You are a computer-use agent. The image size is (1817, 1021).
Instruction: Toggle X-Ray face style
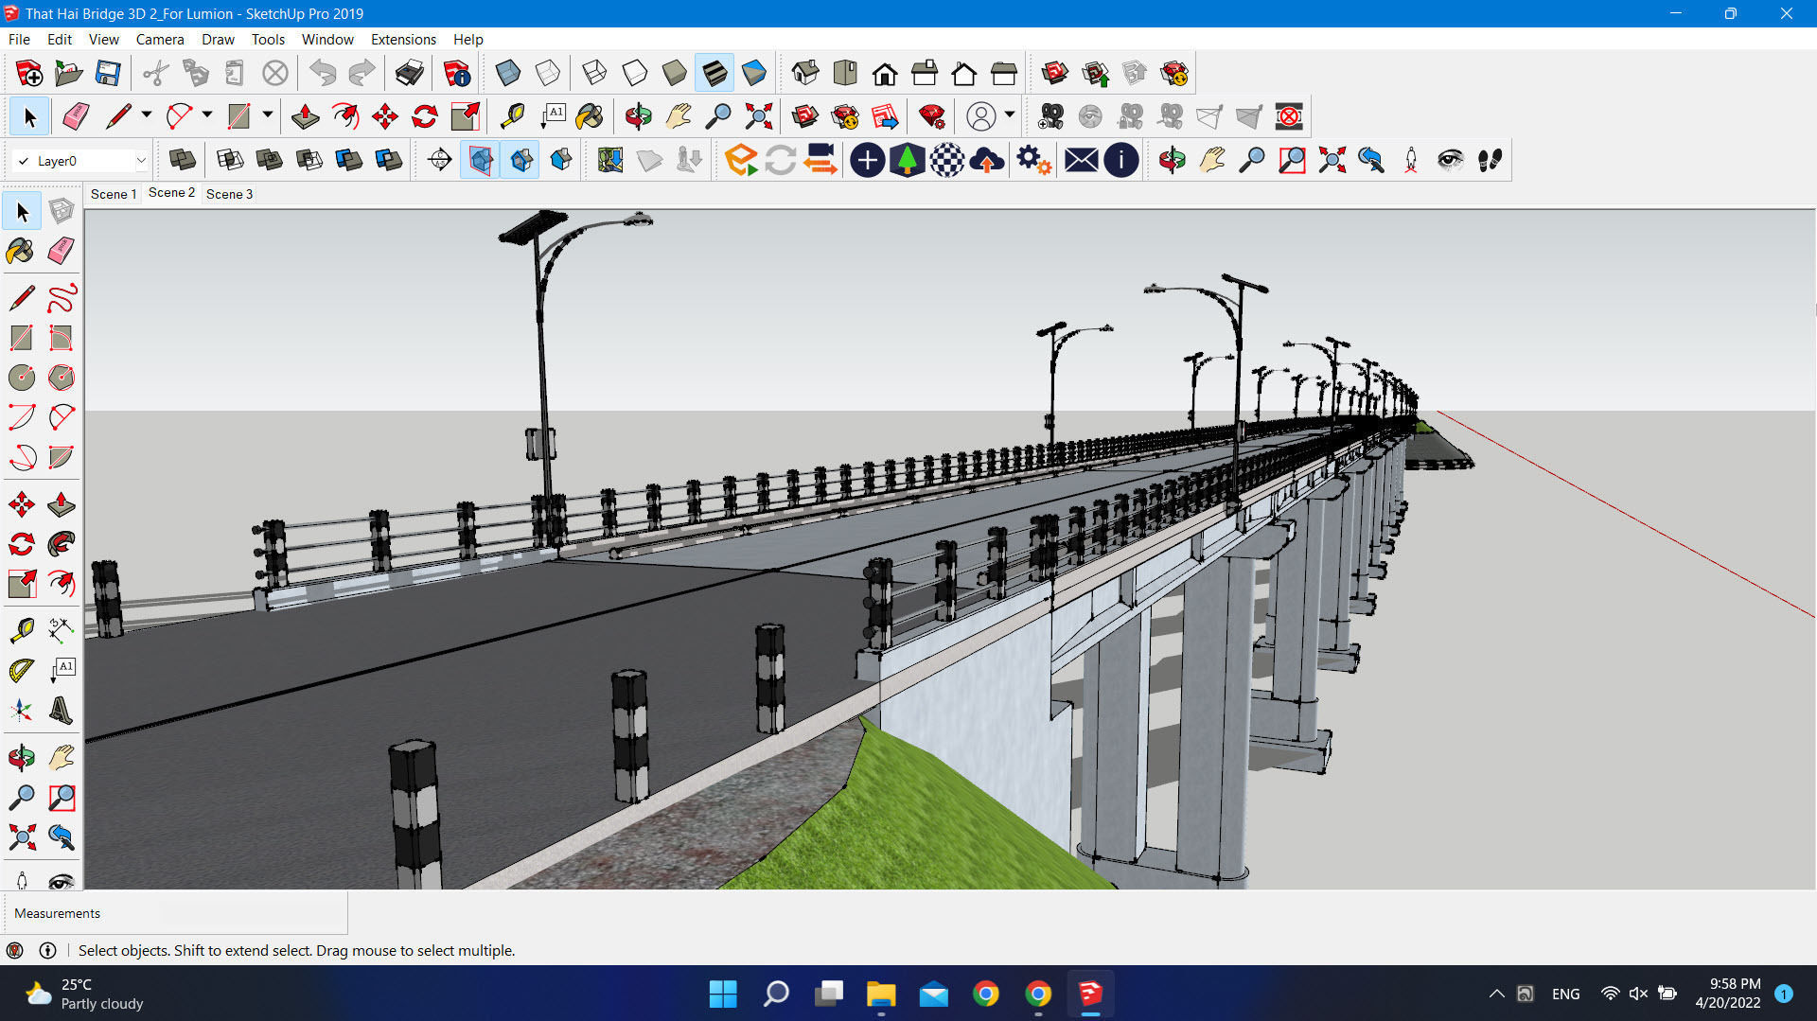click(x=507, y=73)
